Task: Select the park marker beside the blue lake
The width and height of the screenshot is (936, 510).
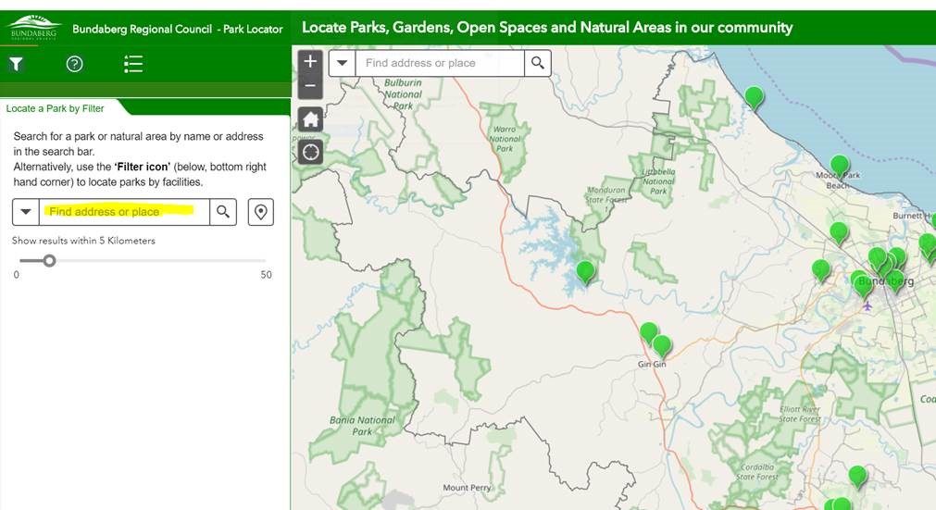Action: pyautogui.click(x=586, y=272)
